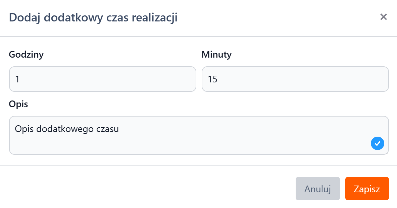Click the text Opis dodatkowego czasu
The width and height of the screenshot is (397, 208).
pos(66,129)
